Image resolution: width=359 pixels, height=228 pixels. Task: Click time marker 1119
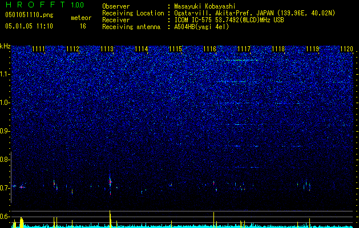tap(313, 48)
